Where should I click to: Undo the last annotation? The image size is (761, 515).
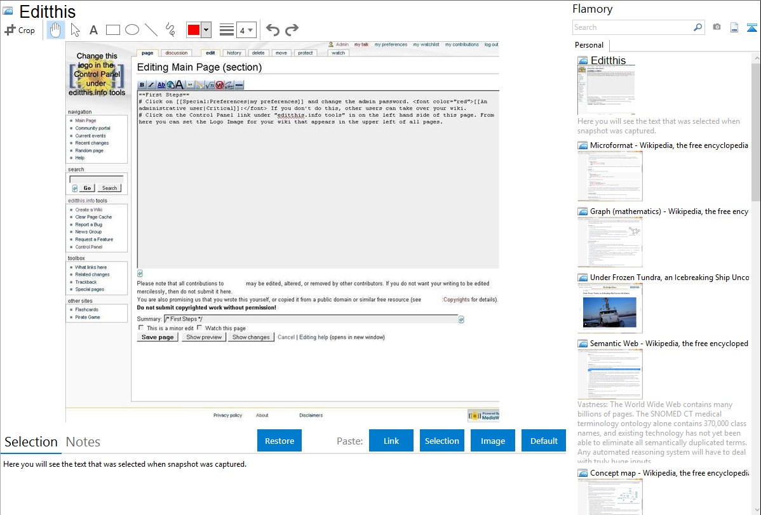tap(273, 30)
